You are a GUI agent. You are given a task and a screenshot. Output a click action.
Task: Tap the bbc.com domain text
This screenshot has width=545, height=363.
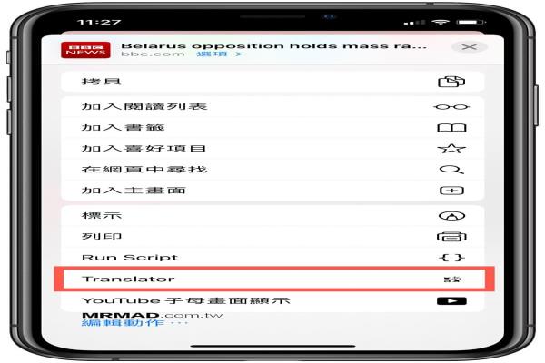[153, 54]
